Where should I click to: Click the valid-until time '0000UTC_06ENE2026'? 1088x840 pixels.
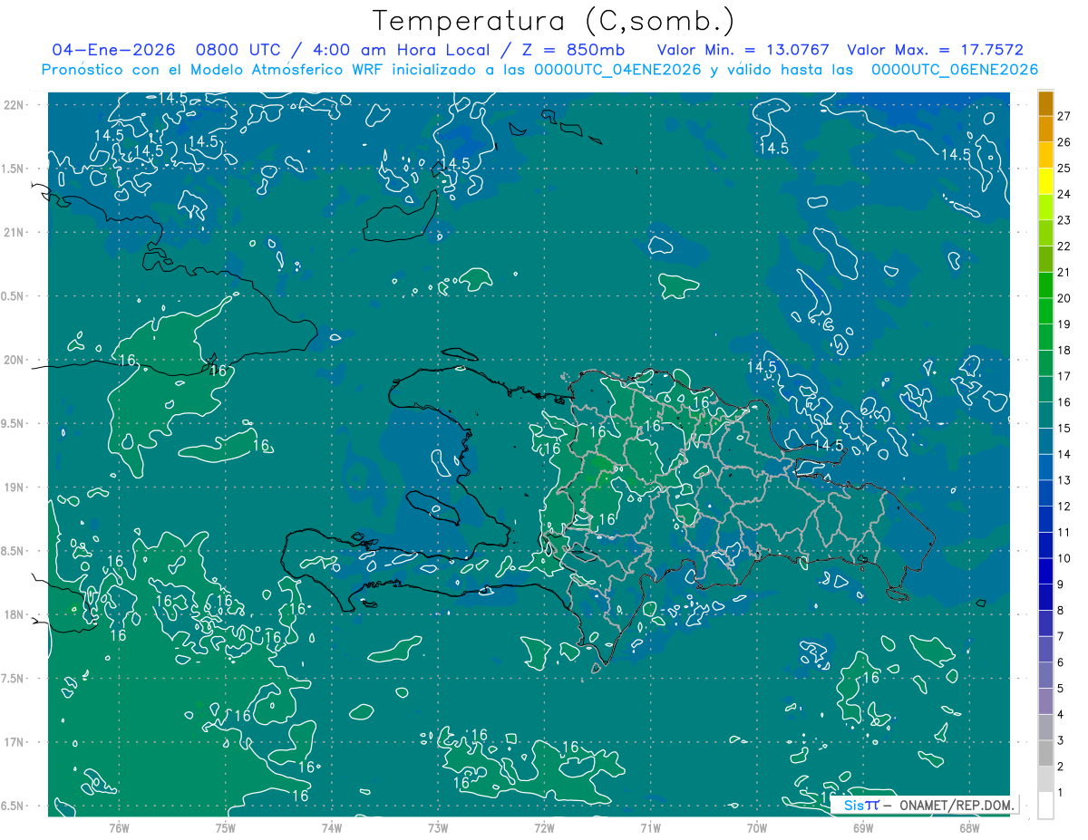pyautogui.click(x=955, y=70)
